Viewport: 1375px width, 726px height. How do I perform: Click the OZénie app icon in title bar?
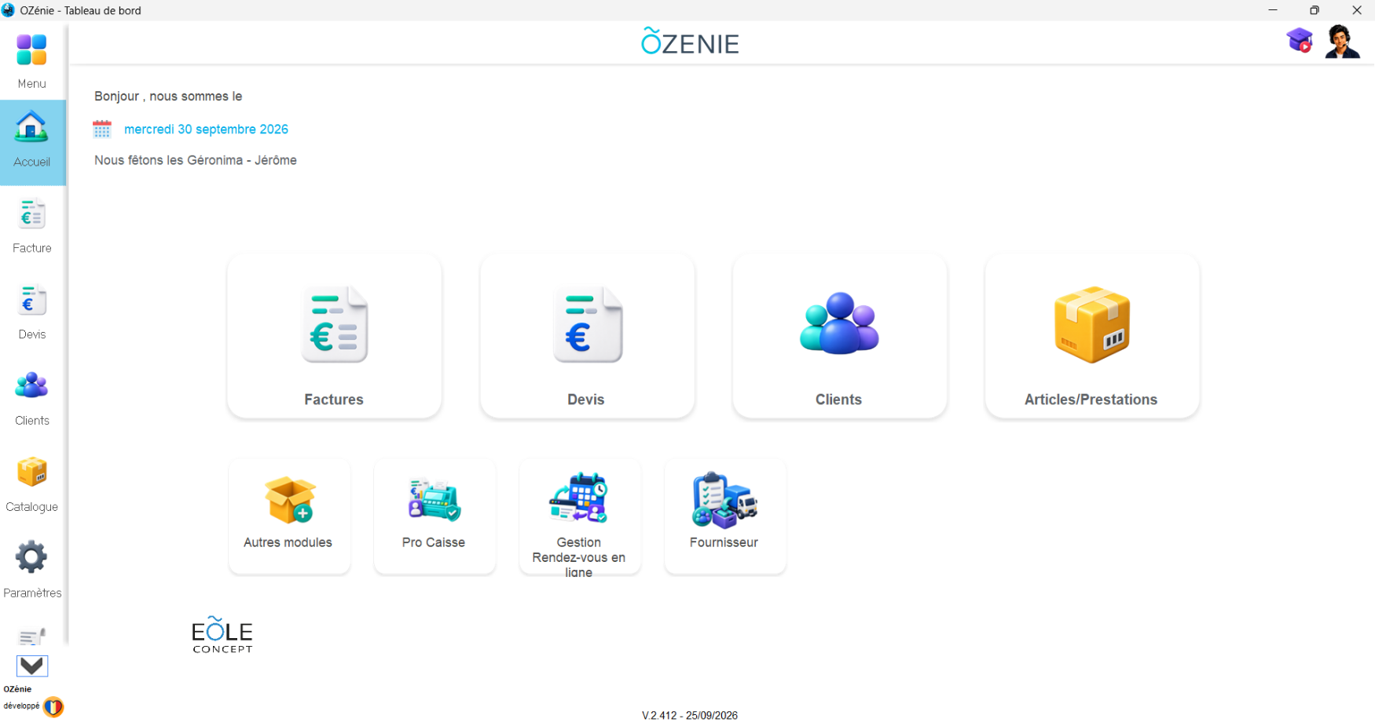point(8,10)
